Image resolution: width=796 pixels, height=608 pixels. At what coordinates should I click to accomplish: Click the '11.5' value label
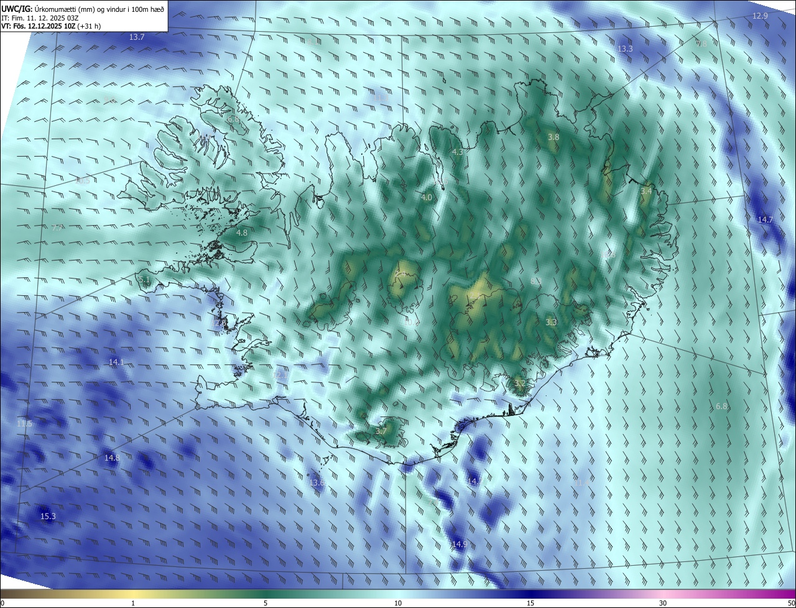[x=24, y=424]
